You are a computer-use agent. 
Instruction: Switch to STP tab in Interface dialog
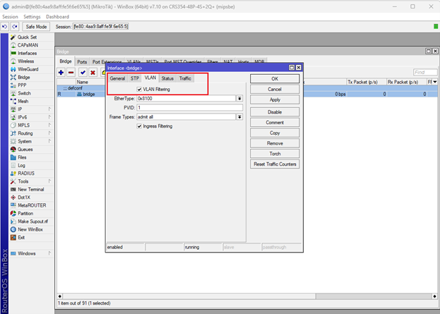pyautogui.click(x=135, y=78)
